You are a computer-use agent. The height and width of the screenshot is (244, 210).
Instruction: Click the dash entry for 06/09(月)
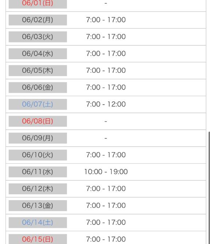[106, 138]
